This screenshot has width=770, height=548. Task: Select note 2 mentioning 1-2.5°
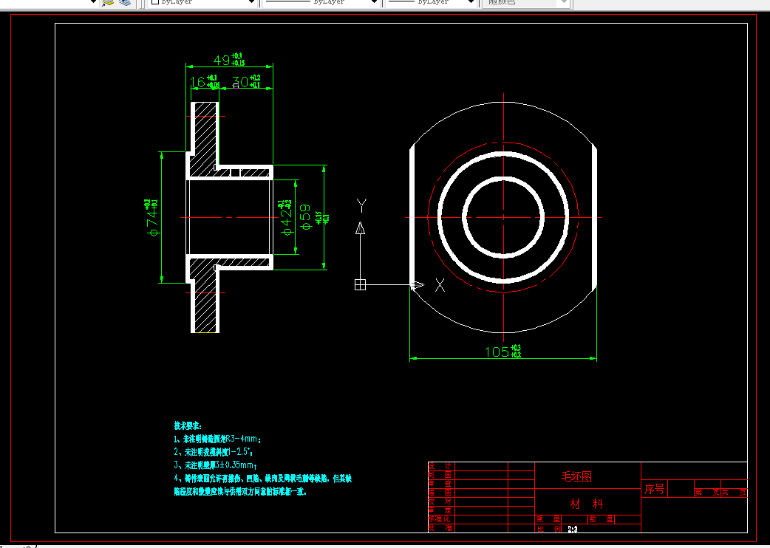pyautogui.click(x=214, y=452)
